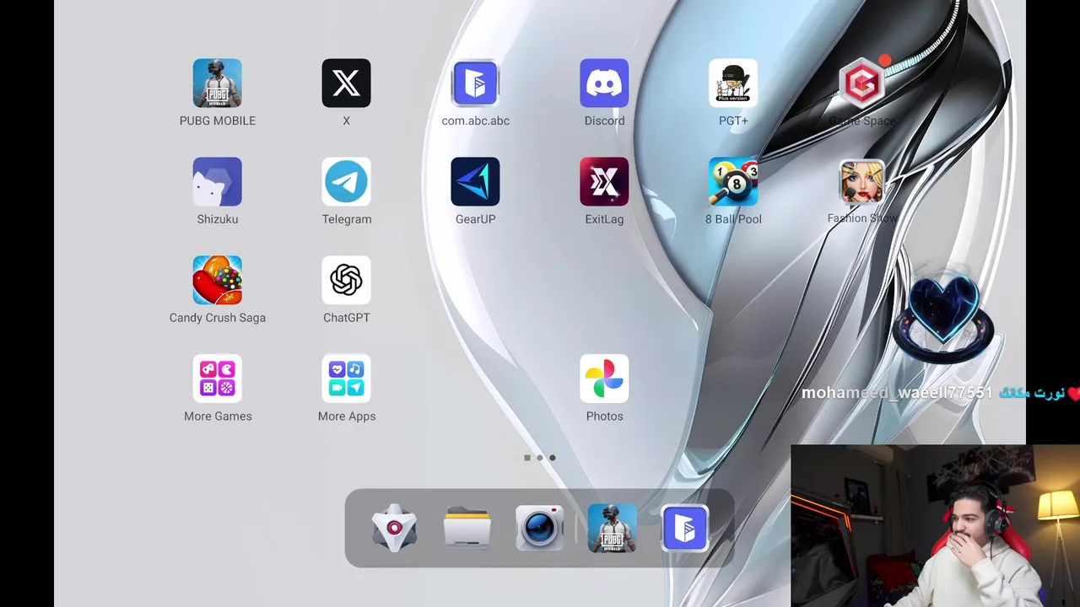This screenshot has width=1080, height=607.
Task: Open PUBG MOBILE from the dock
Action: point(612,528)
